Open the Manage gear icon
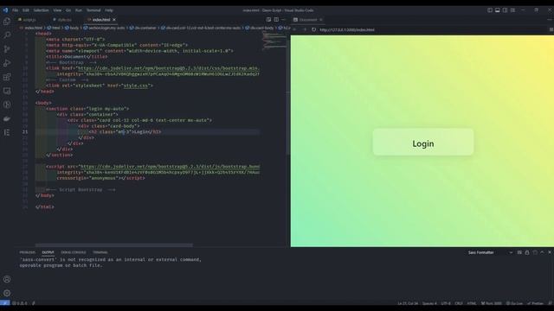 pos(7,293)
